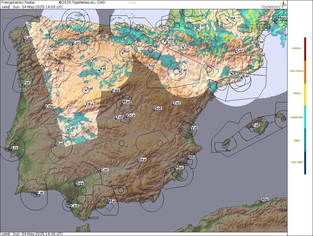Click the 'heavy' legend label
Screen dimensions: 313x236
pyautogui.click(x=297, y=93)
